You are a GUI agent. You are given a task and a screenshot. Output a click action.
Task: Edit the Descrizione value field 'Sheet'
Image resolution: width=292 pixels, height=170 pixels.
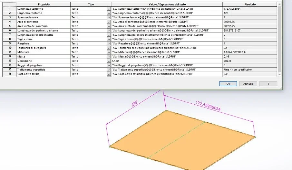(x=167, y=61)
